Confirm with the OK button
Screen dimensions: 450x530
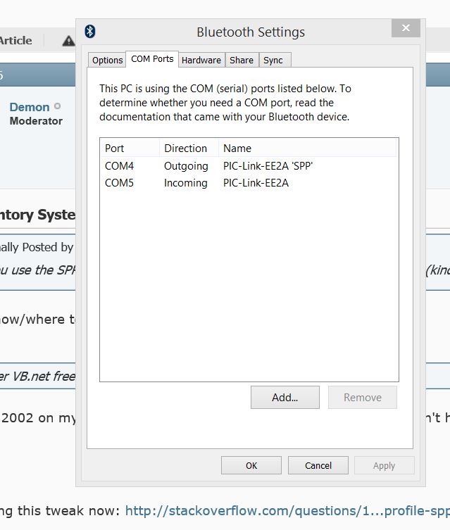tap(251, 465)
